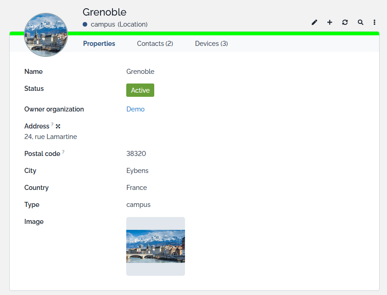Follow the Demo organization link

135,109
